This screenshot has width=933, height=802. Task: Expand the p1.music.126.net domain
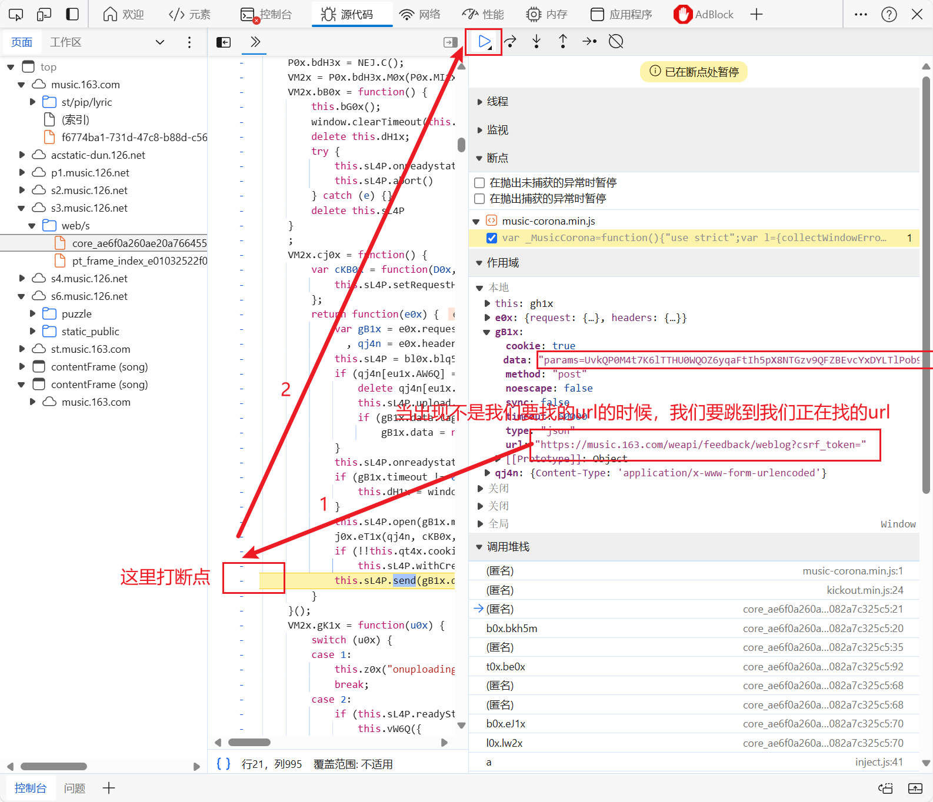pyautogui.click(x=22, y=173)
